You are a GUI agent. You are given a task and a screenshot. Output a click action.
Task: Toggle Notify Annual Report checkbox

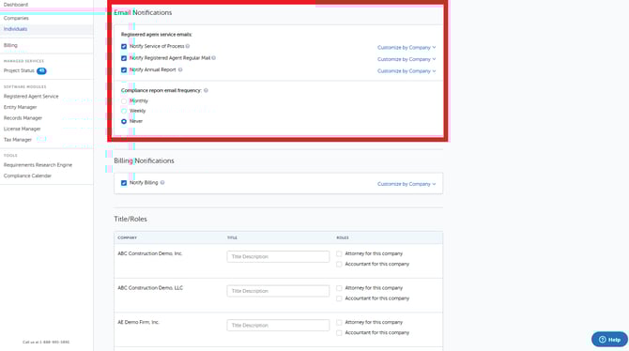(124, 69)
